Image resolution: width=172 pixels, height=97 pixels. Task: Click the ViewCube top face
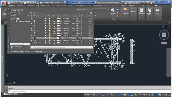tap(164, 35)
